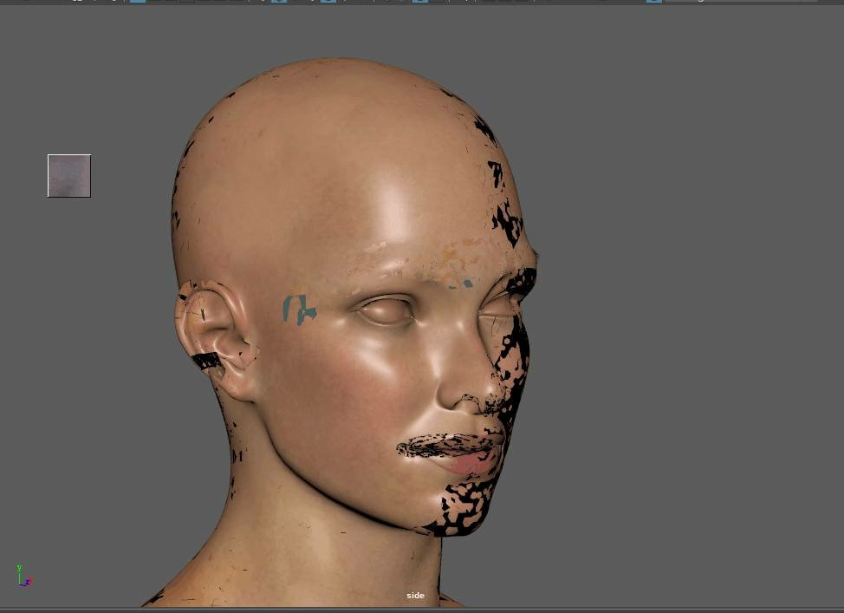Select the pink patch on the lips
Viewport: 844px width, 613px height.
(472, 466)
